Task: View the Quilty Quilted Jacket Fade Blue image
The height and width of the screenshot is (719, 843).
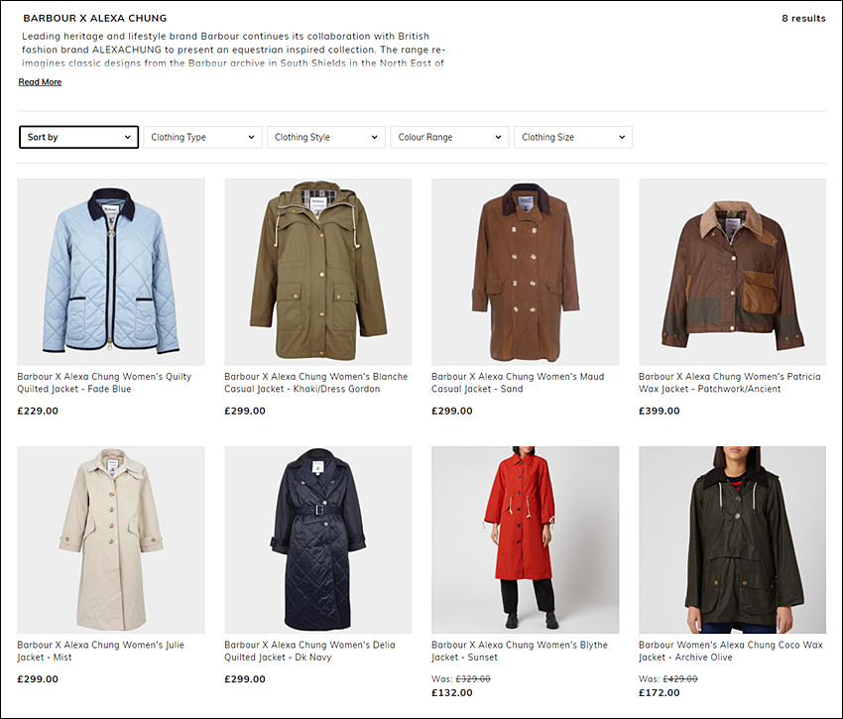Action: (x=111, y=272)
